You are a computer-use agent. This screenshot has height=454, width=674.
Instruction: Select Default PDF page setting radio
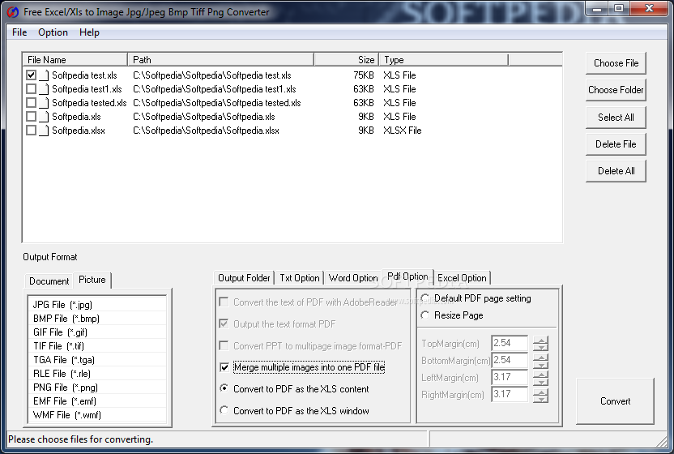point(425,298)
